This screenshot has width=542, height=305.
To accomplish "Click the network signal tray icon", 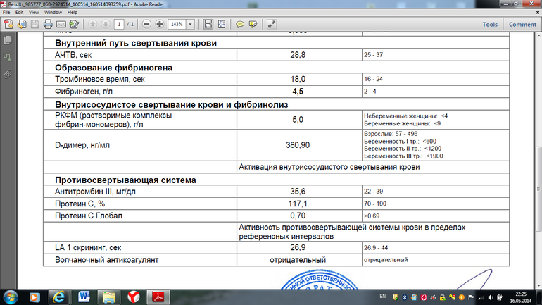I will (x=481, y=297).
